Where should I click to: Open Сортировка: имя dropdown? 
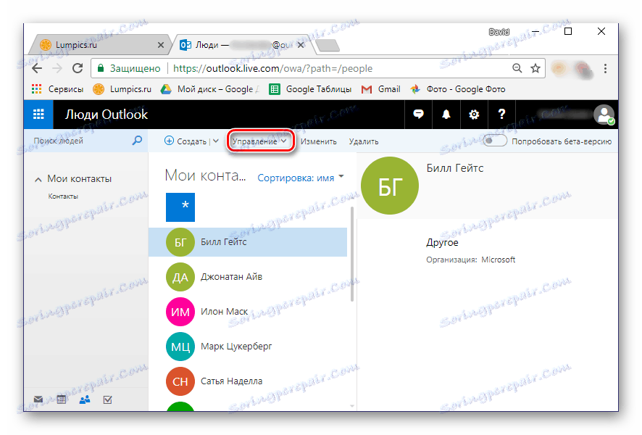(301, 178)
